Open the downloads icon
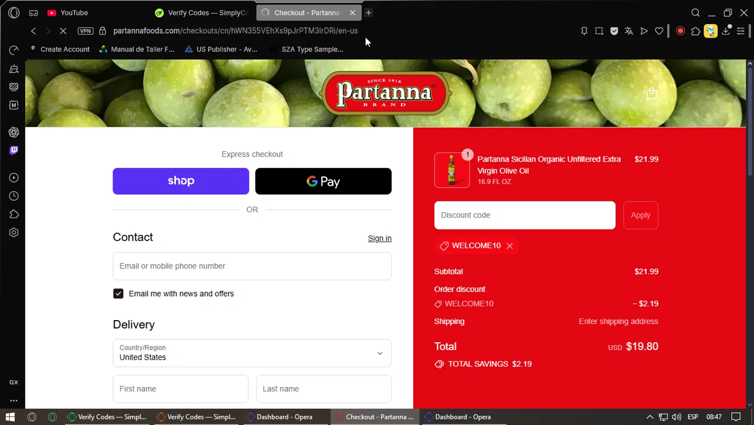The width and height of the screenshot is (754, 425). point(726,31)
